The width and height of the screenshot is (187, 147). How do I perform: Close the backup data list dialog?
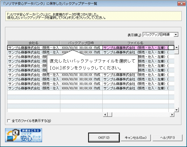[x=181, y=3]
